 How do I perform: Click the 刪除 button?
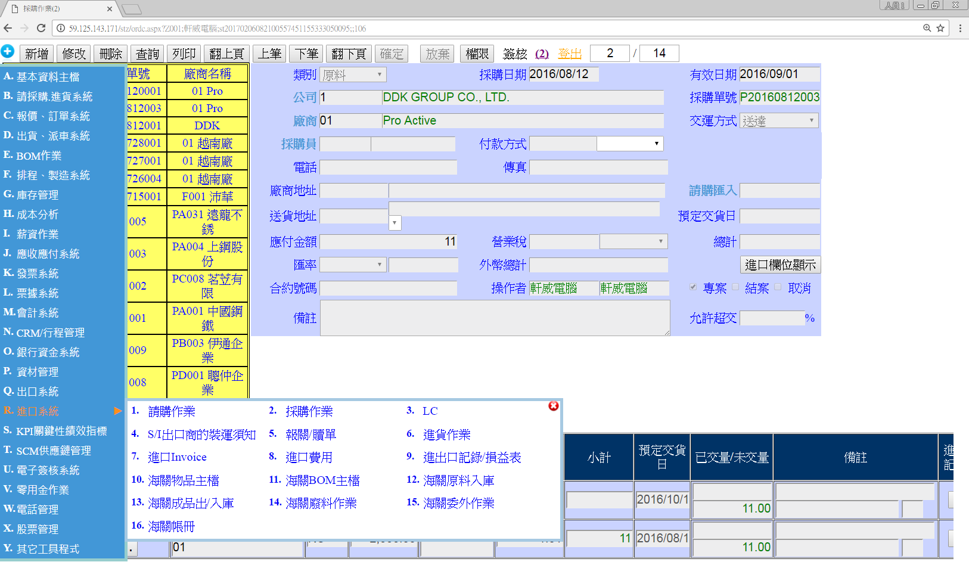[x=111, y=54]
